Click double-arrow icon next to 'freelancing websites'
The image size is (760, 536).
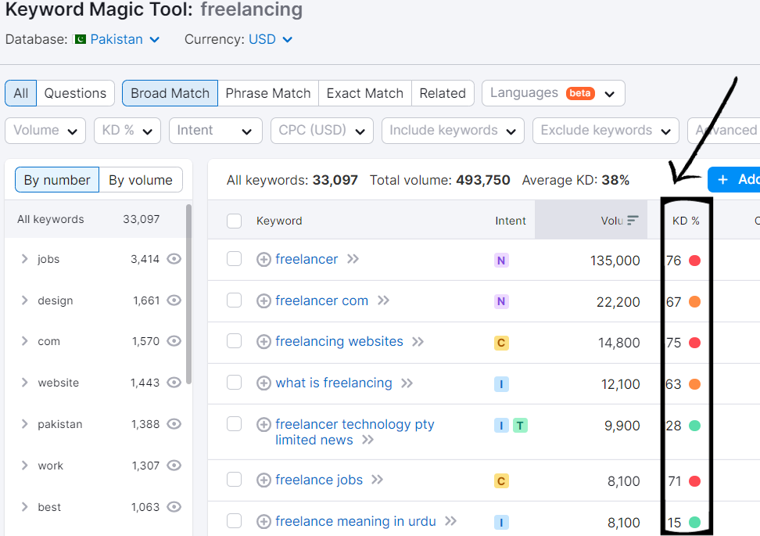(x=418, y=342)
